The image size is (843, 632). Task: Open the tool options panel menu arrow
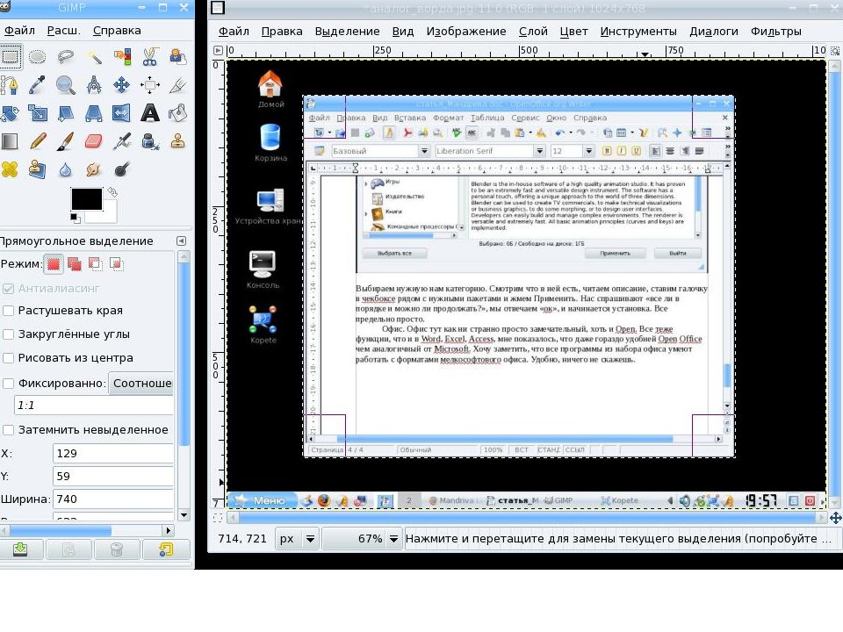(181, 241)
